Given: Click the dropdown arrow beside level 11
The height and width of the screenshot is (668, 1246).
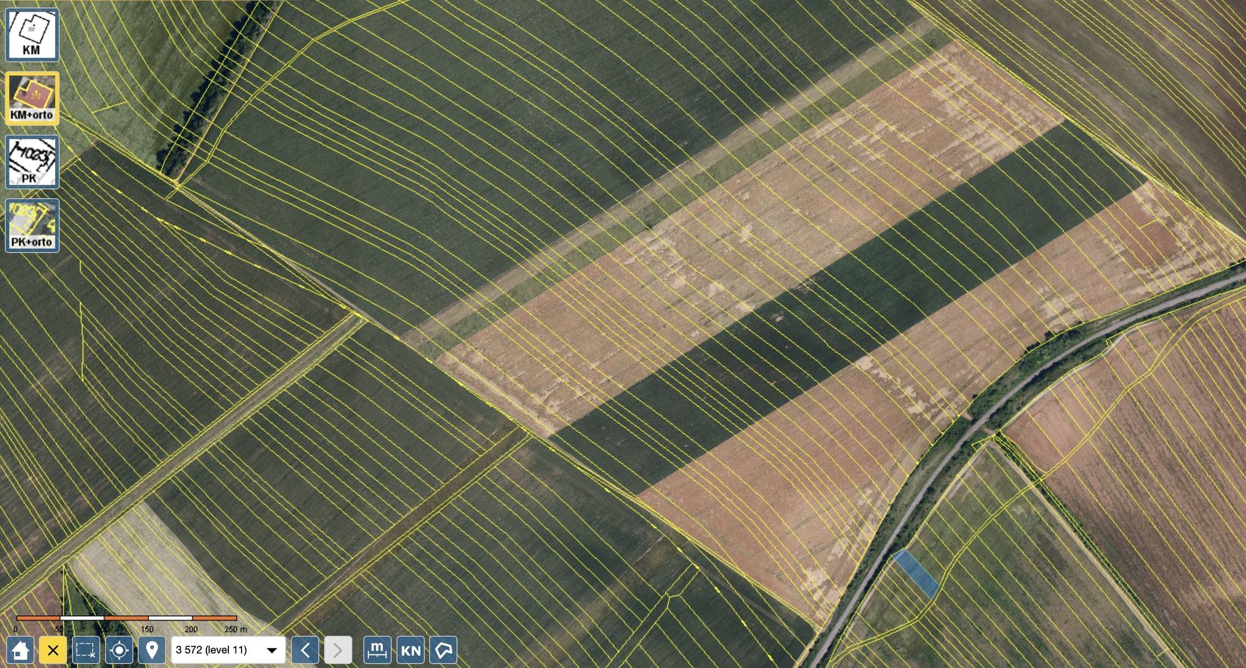Looking at the screenshot, I should click(x=272, y=650).
